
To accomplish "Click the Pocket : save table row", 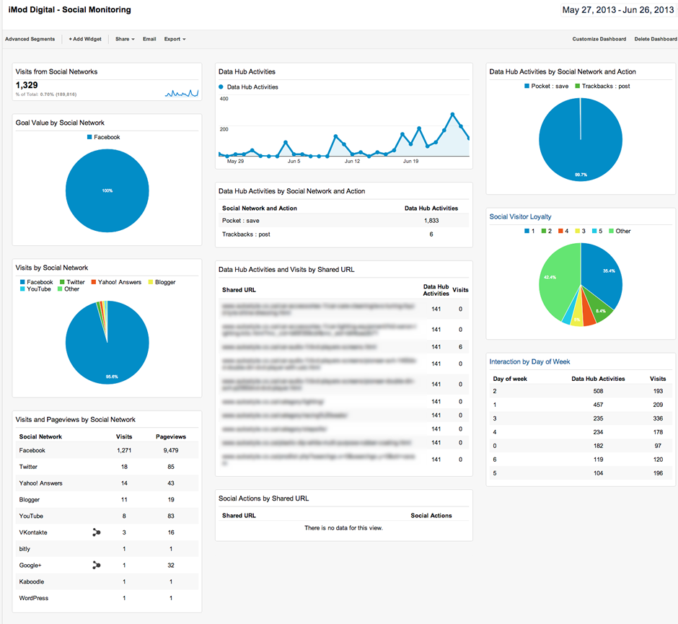I will tap(344, 221).
